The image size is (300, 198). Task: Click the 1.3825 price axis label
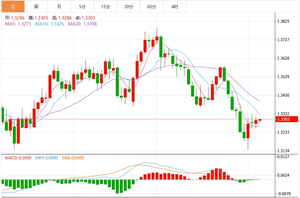tap(283, 21)
